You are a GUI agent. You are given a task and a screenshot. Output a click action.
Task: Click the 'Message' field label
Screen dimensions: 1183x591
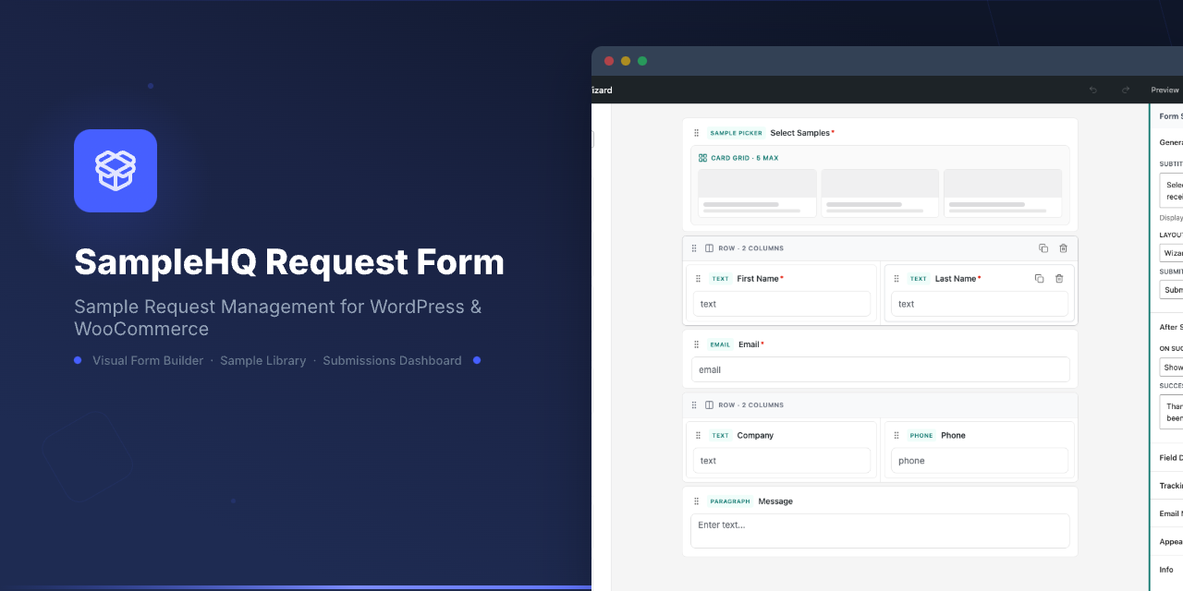tap(775, 501)
